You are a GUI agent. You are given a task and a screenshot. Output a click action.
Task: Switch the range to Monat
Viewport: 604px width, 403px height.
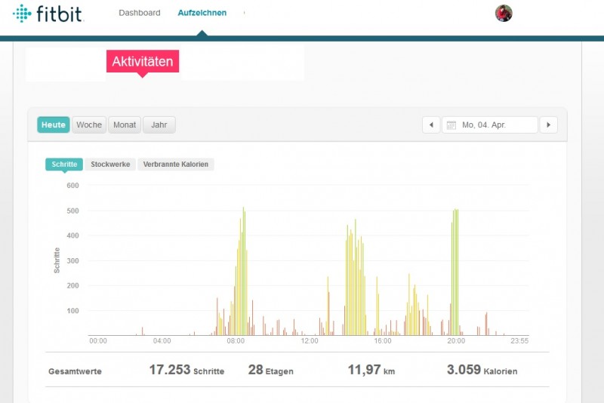click(125, 125)
